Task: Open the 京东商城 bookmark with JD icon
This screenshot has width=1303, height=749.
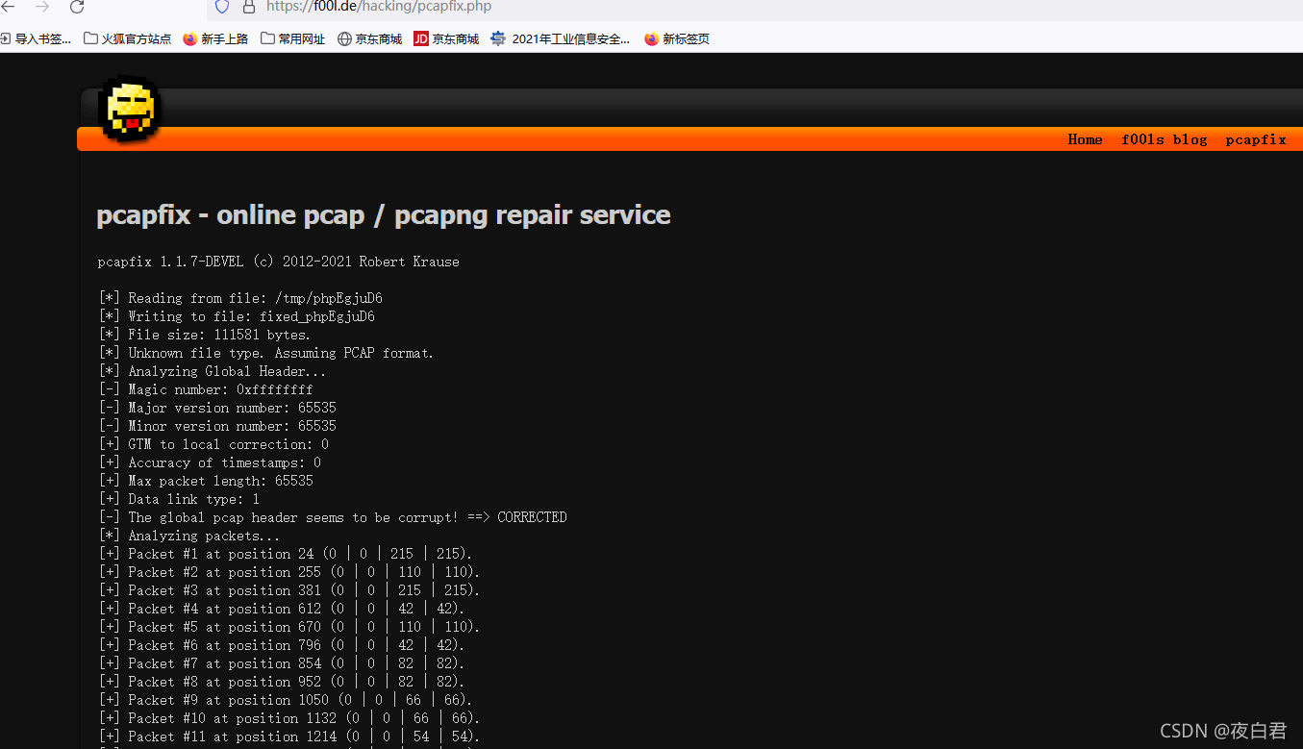Action: coord(446,39)
